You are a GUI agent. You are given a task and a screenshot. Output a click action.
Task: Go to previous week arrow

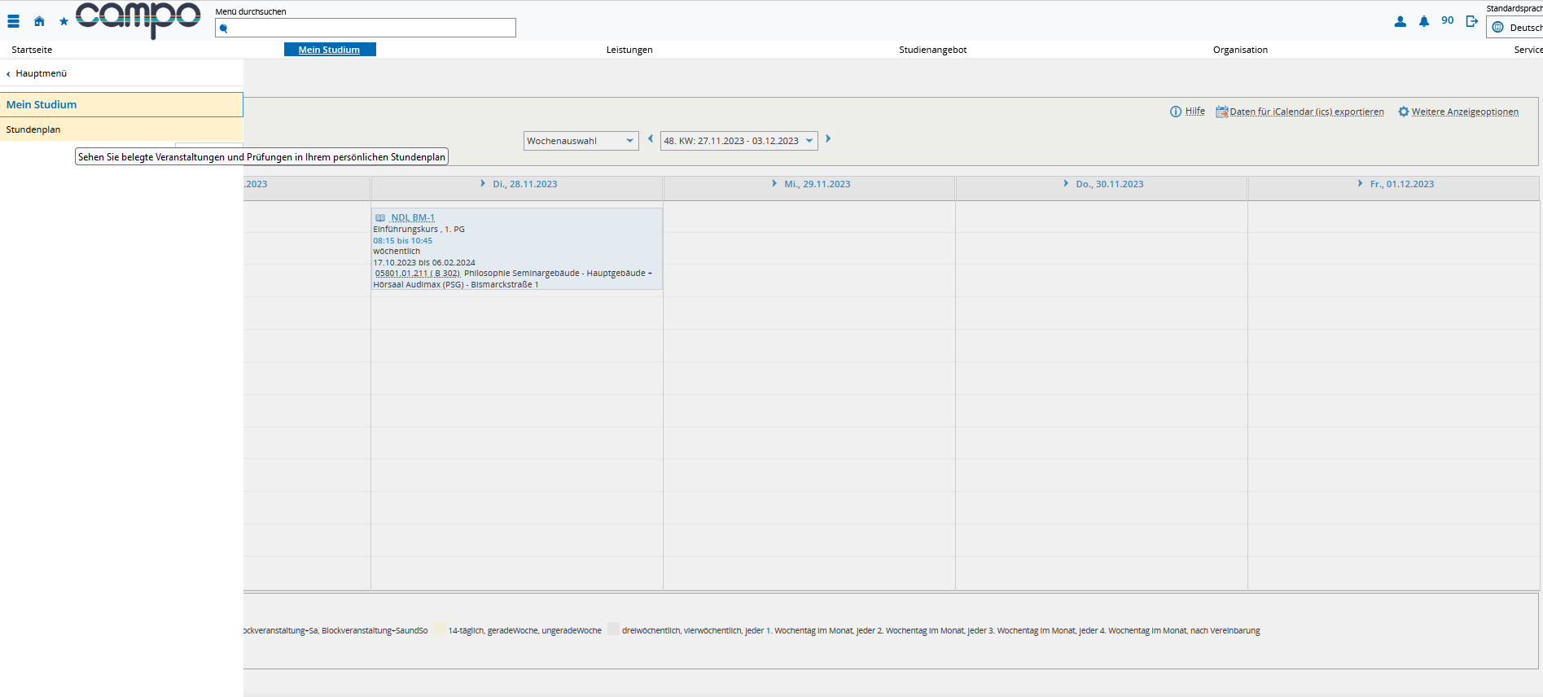click(x=650, y=139)
